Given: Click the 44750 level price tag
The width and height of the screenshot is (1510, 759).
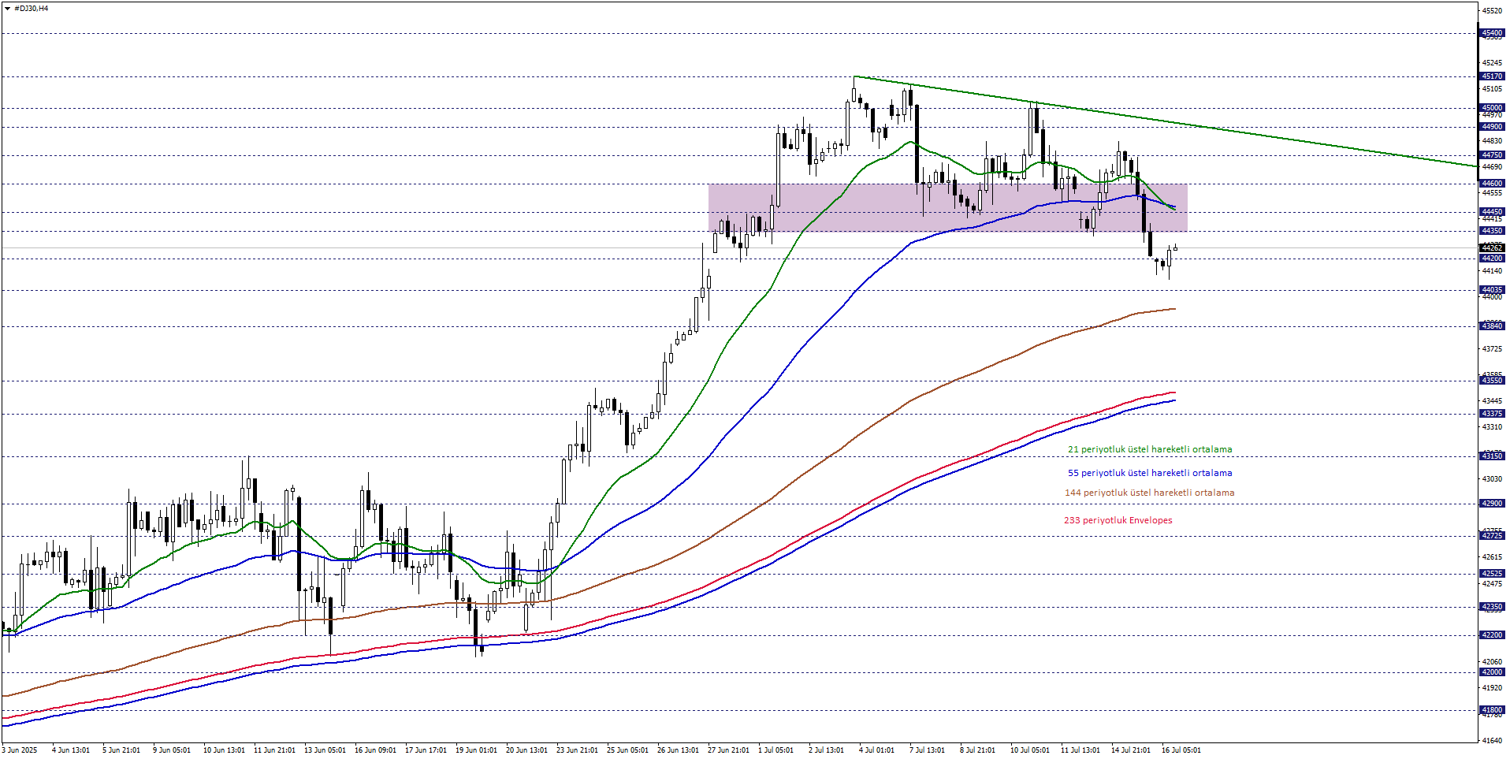Looking at the screenshot, I should [x=1491, y=155].
